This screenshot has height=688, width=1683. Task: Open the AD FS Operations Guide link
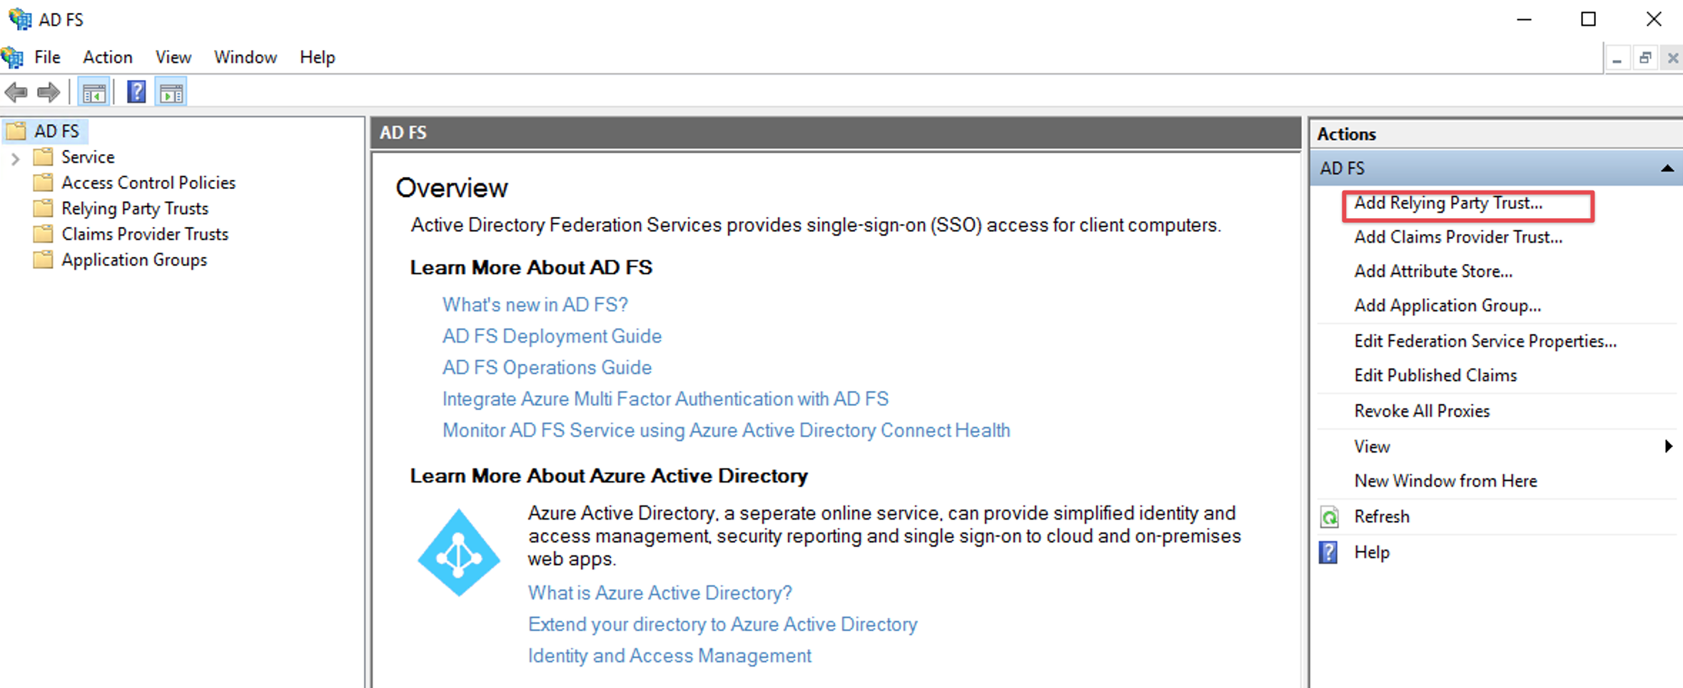pyautogui.click(x=547, y=368)
